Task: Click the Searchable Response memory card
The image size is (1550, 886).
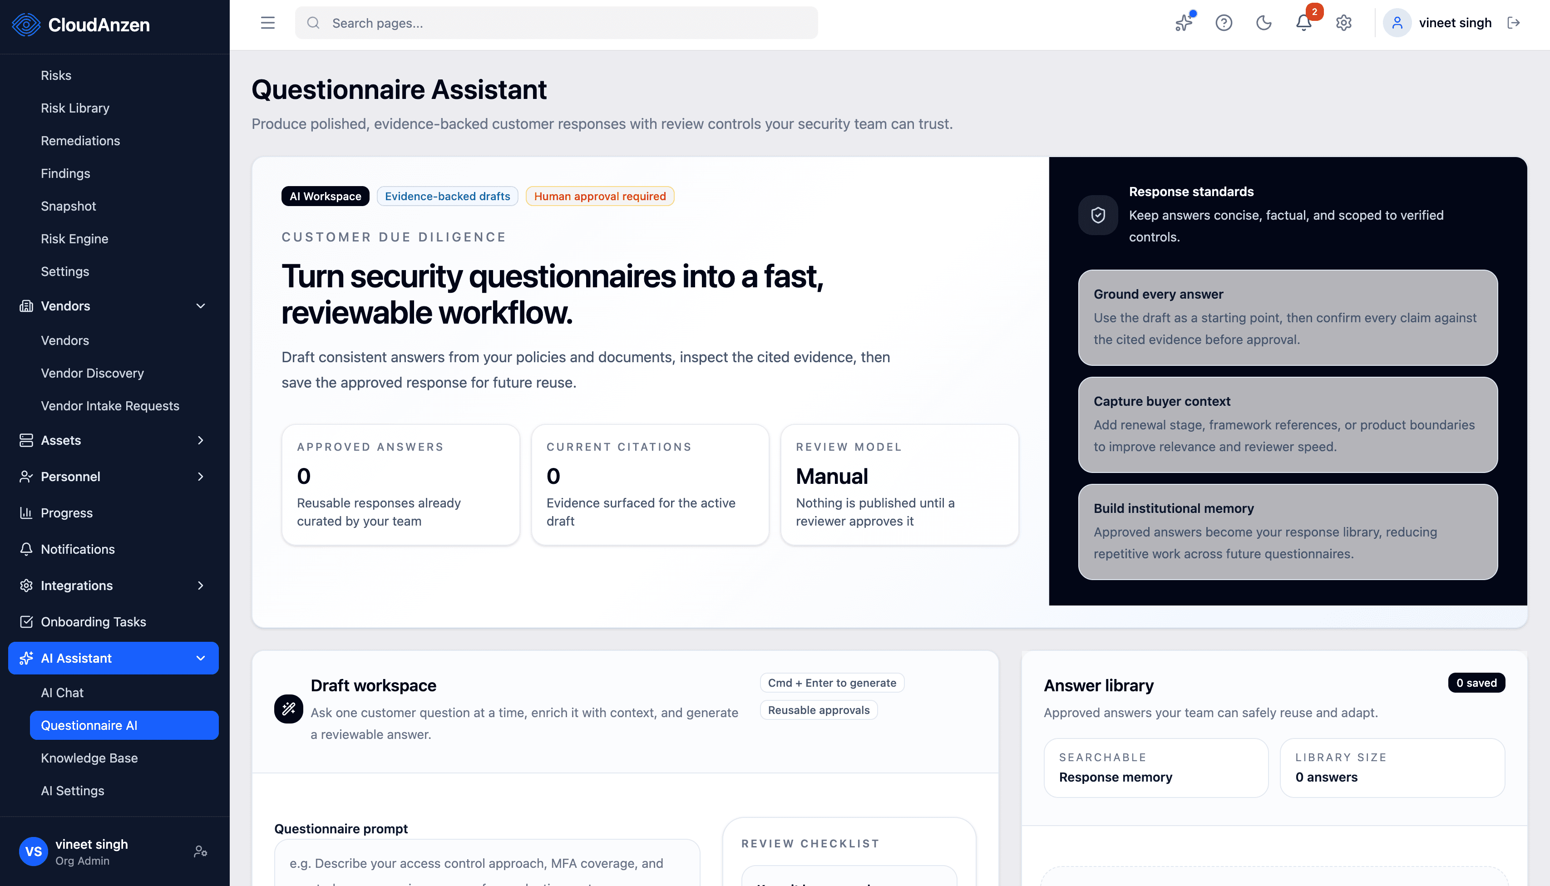Action: pyautogui.click(x=1155, y=768)
